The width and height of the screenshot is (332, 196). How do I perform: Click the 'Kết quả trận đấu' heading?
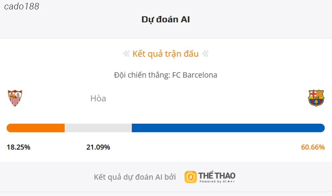click(x=166, y=54)
